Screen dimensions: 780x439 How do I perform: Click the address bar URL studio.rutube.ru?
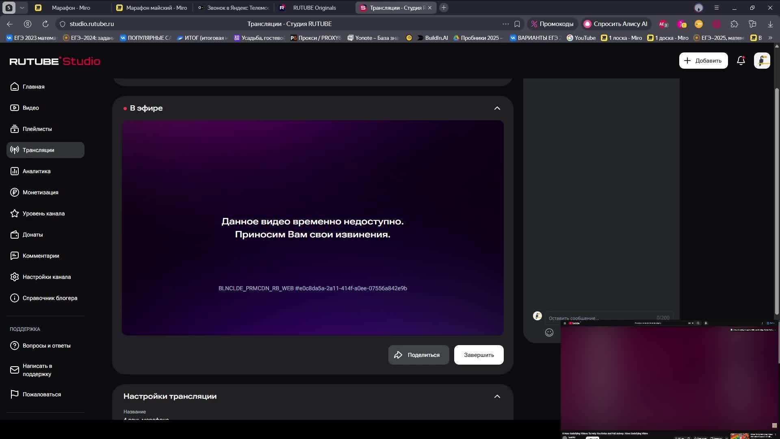click(91, 24)
